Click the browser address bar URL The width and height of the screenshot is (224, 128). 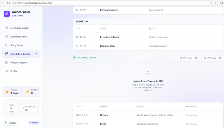[35, 3]
